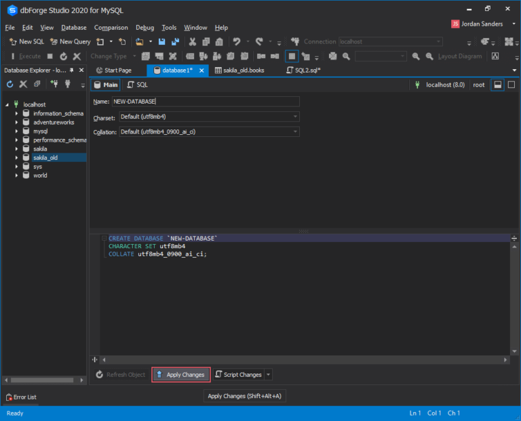Click the Redo arrow icon
The width and height of the screenshot is (521, 421).
tap(259, 41)
